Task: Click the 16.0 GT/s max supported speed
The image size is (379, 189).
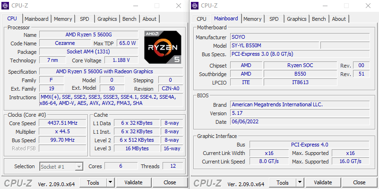Action: pos(351,161)
